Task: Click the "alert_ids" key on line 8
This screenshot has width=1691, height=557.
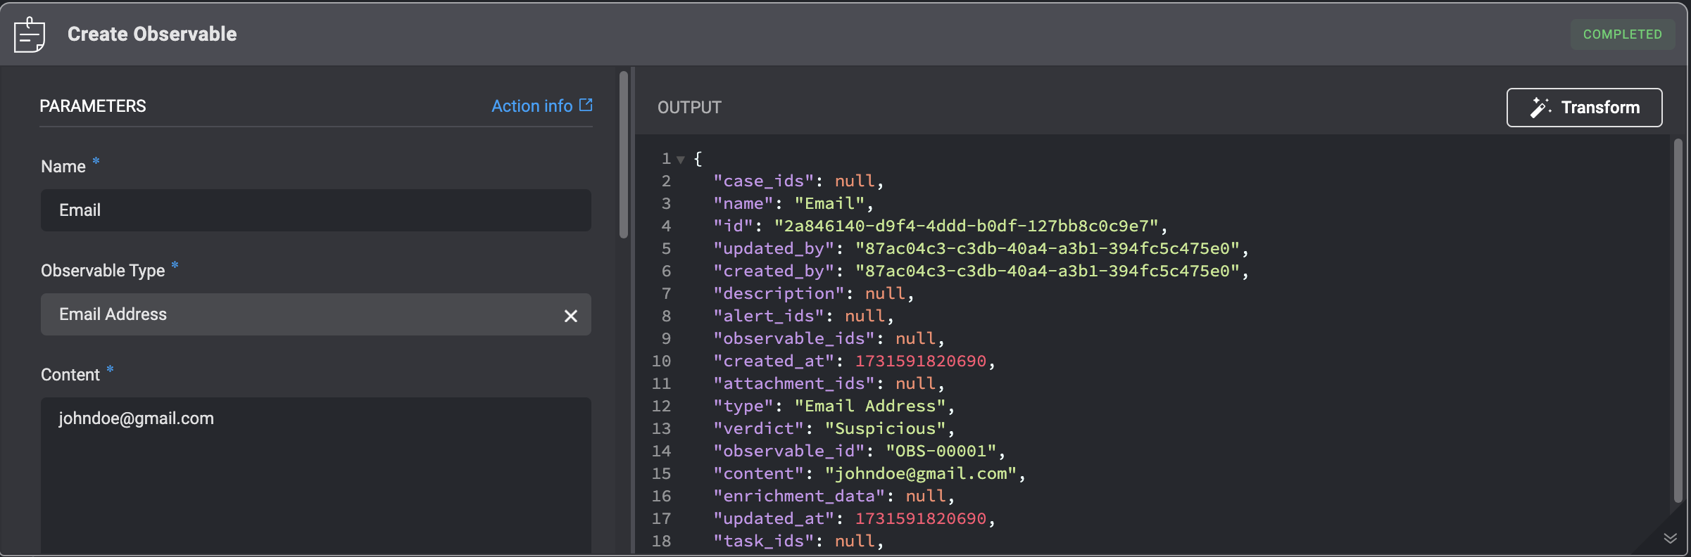Action: pos(769,316)
